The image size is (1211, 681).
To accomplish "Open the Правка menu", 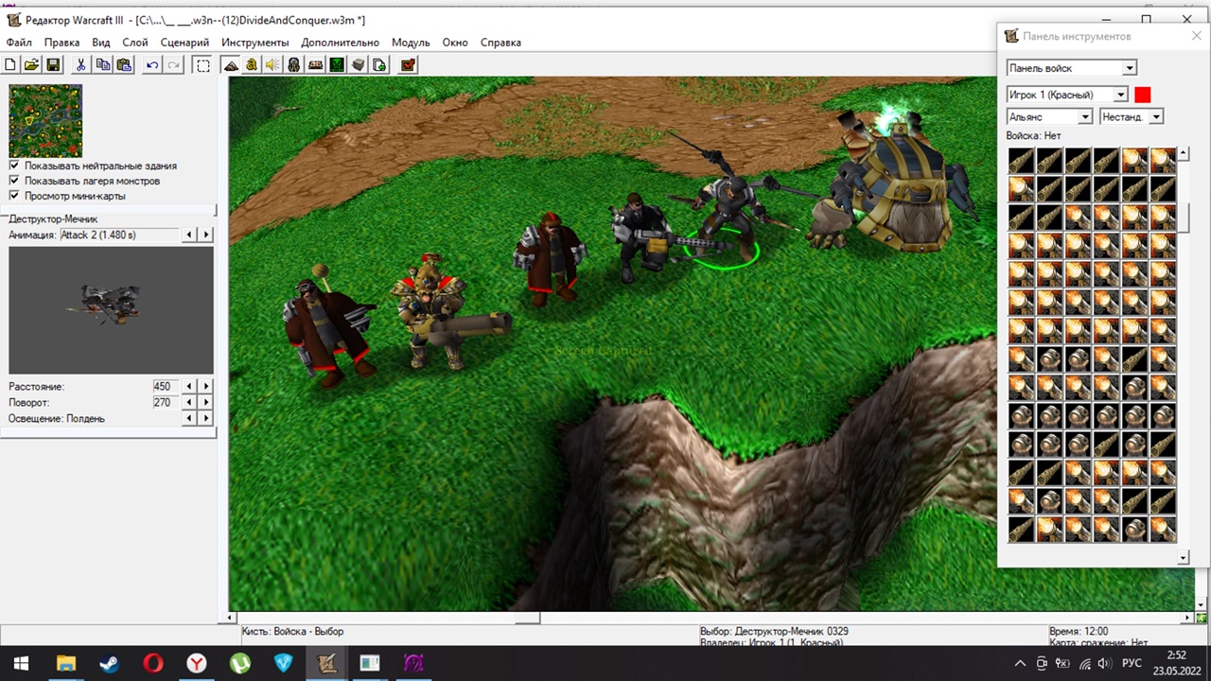I will point(61,43).
